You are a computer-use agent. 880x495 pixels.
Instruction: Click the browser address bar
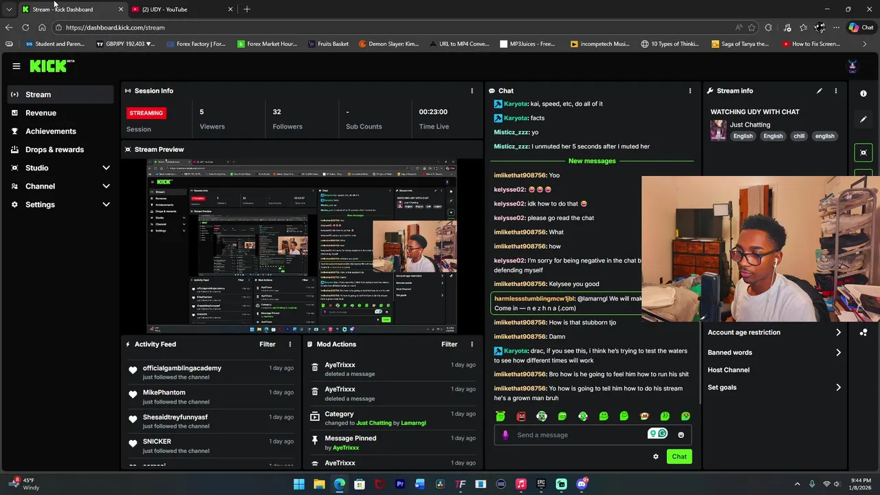[x=392, y=27]
